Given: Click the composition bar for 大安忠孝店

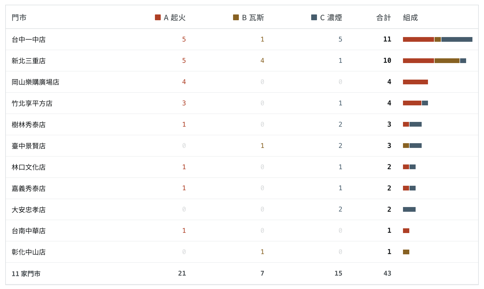Looking at the screenshot, I should (x=409, y=209).
